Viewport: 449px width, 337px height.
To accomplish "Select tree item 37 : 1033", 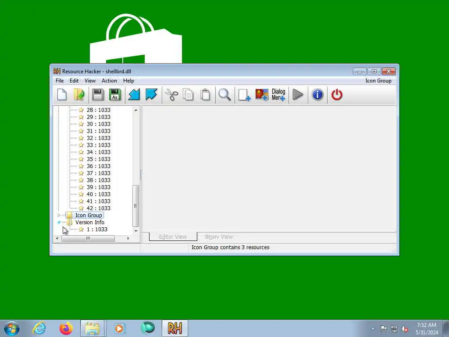I will click(99, 173).
